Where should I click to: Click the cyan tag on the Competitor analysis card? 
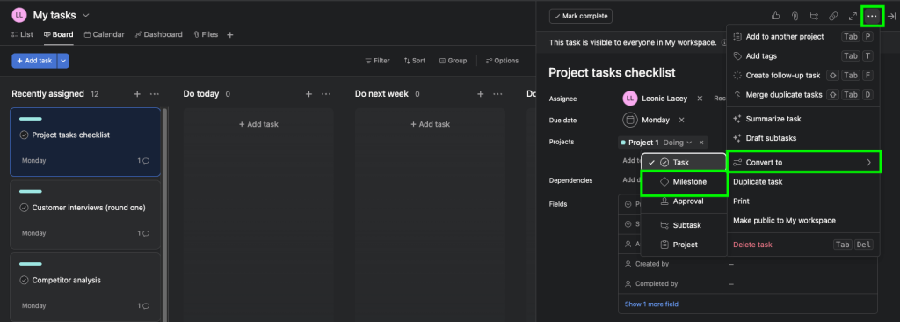(31, 264)
